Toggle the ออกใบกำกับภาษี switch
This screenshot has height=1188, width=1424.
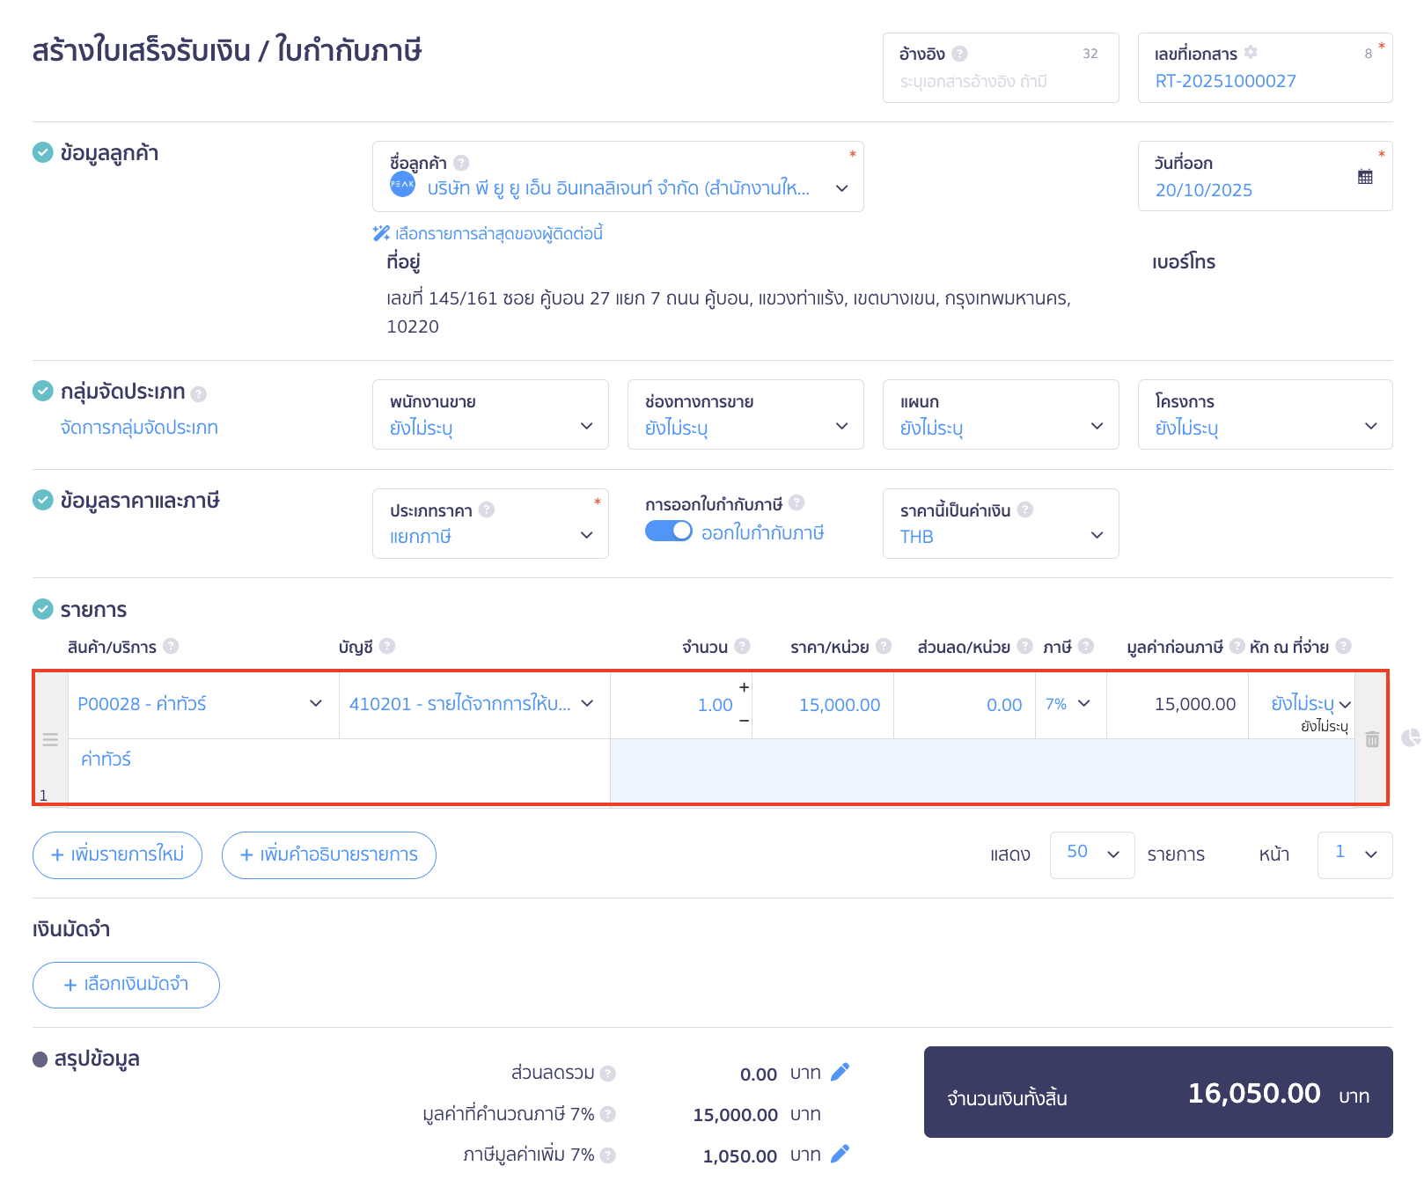tap(669, 532)
